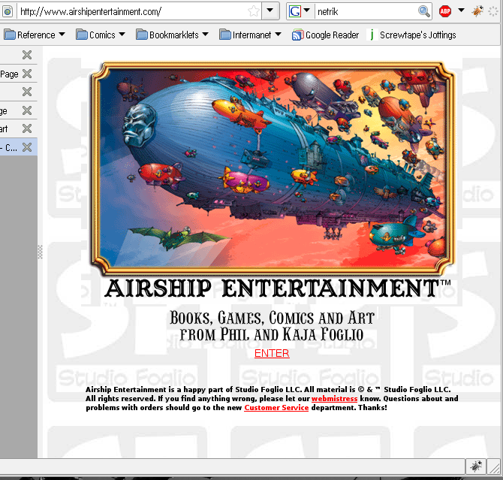Open the Comics bookmarks folder

pos(102,35)
